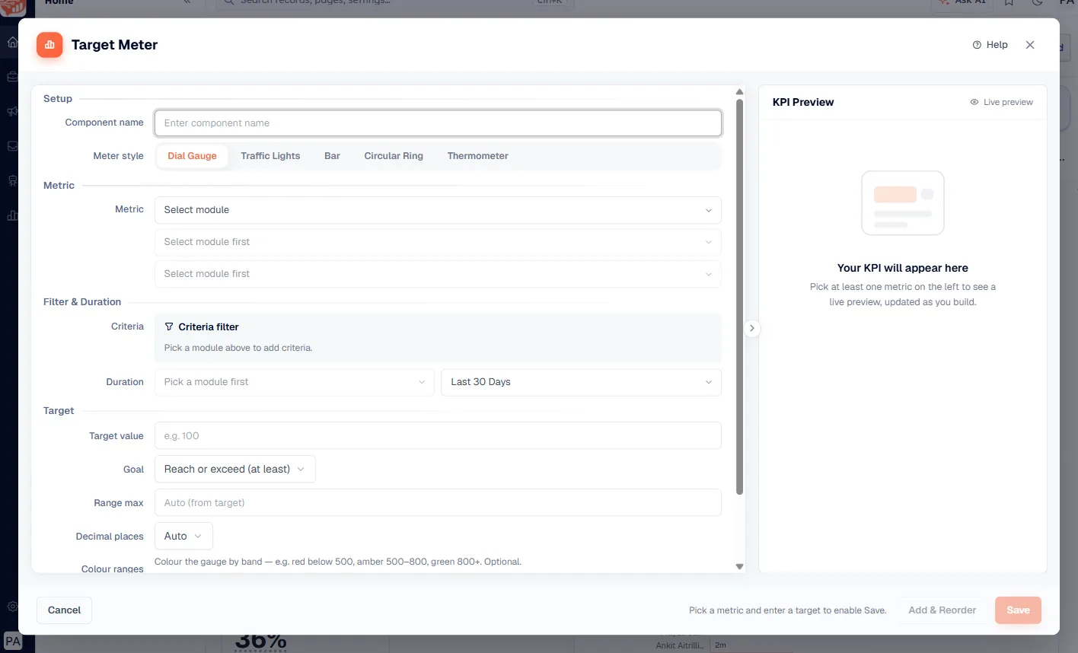Image resolution: width=1078 pixels, height=653 pixels.
Task: Select the Thermometer meter style
Action: [478, 156]
